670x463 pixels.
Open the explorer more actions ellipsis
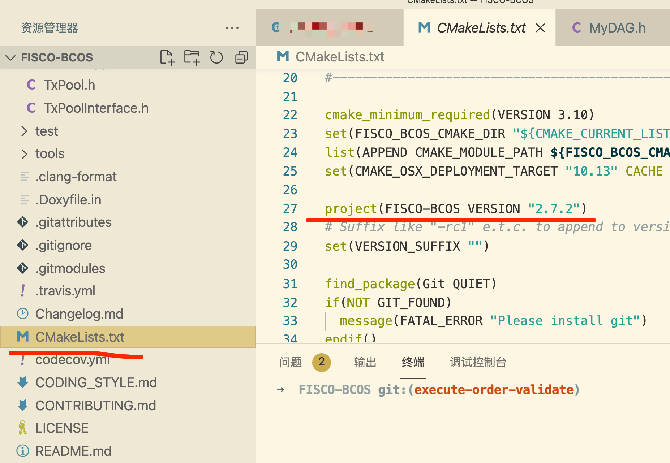[232, 28]
